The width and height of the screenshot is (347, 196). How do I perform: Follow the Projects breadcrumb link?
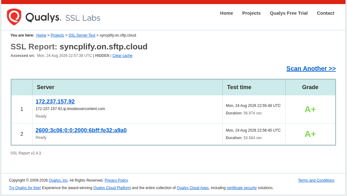click(x=57, y=35)
